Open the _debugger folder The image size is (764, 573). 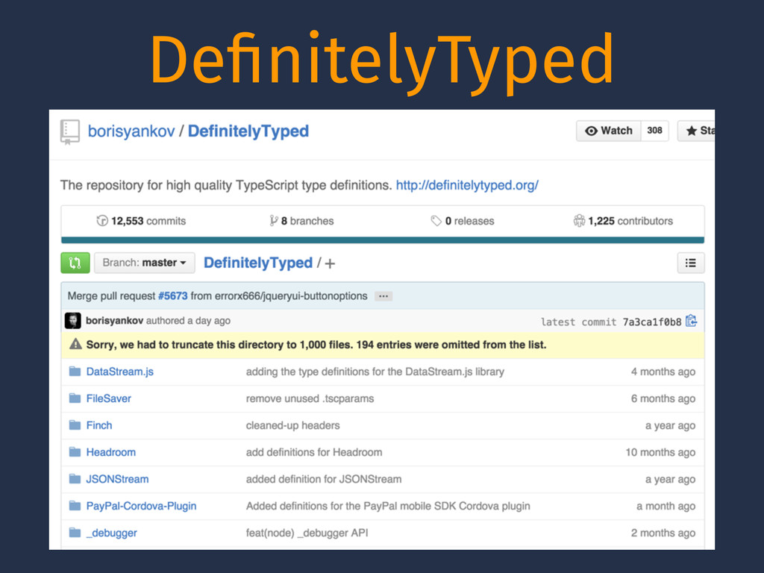[x=111, y=533]
